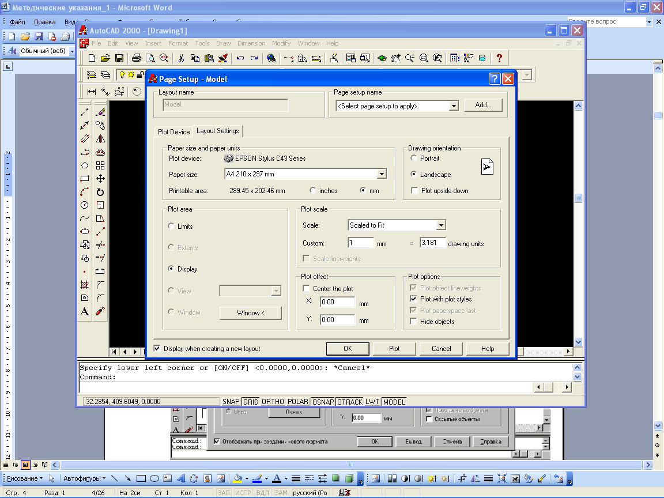
Task: Select the Rectangle draw tool
Action: 85,179
